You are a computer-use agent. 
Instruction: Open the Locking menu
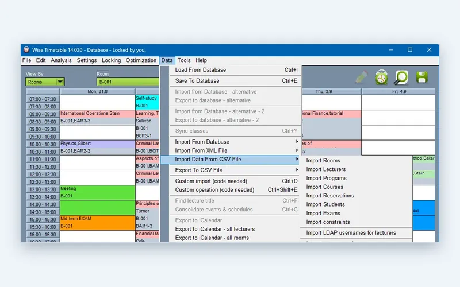click(x=111, y=60)
